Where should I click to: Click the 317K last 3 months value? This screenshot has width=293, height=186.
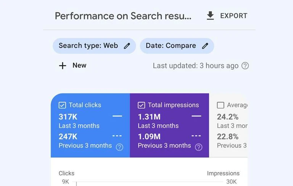tap(68, 117)
